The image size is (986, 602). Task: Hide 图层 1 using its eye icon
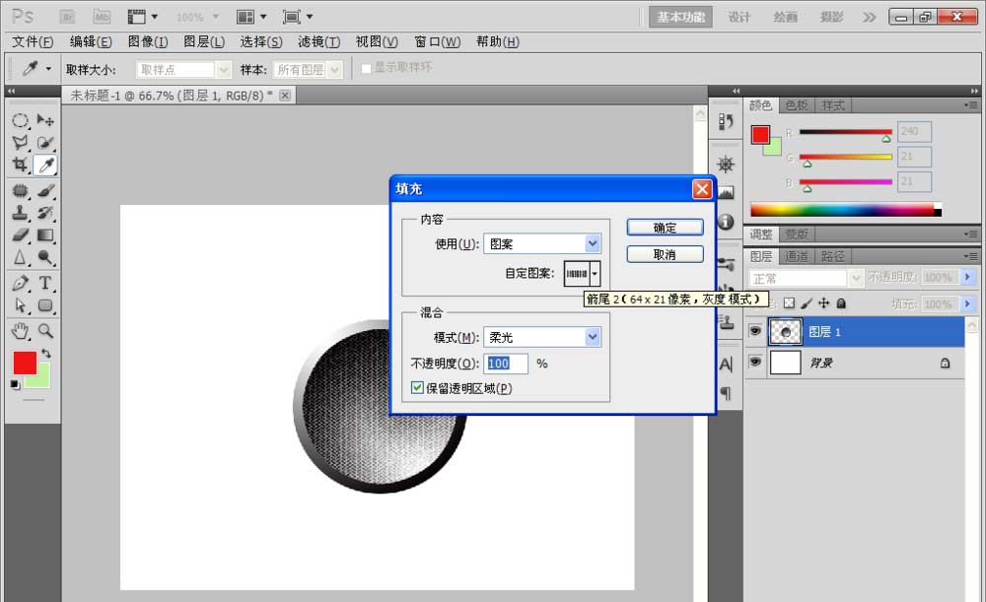tap(755, 332)
